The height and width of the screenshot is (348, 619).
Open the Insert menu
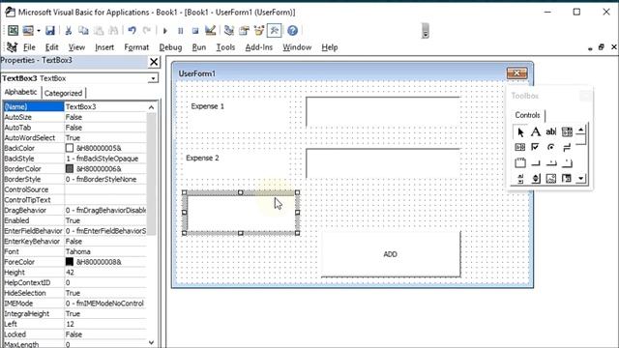[104, 47]
